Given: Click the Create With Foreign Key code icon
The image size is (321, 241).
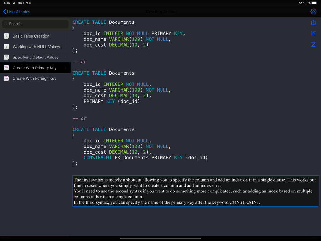Looking at the screenshot, I should tap(6, 78).
